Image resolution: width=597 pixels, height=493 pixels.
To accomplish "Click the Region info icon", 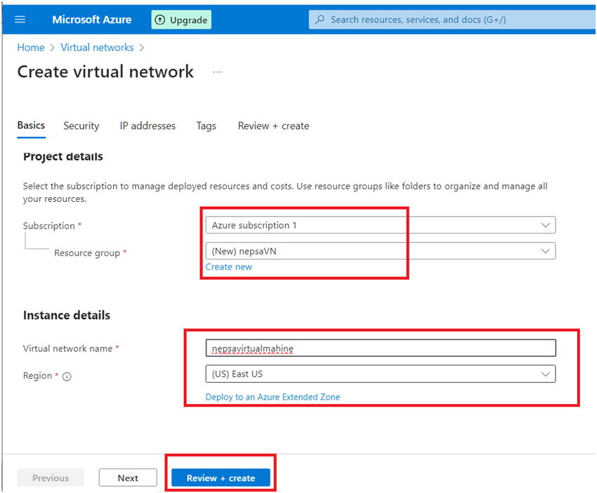I will pyautogui.click(x=67, y=377).
